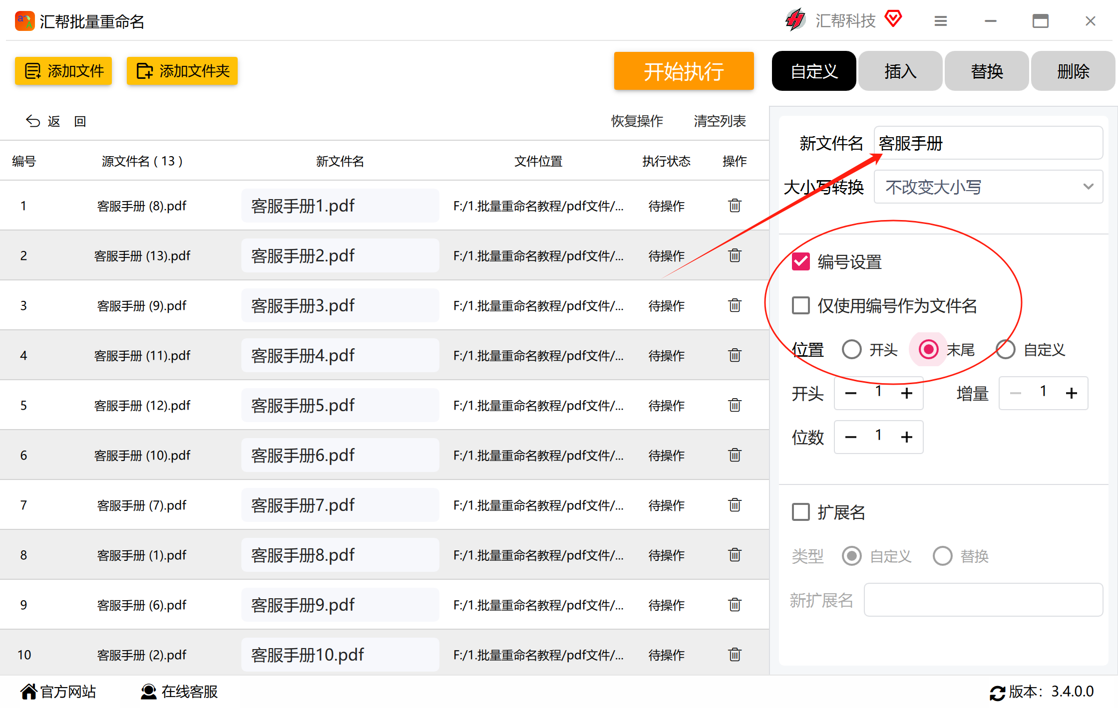Enable 仅使用编号作为文件名 checkbox
Screen dimensions: 1118x708
coord(801,305)
